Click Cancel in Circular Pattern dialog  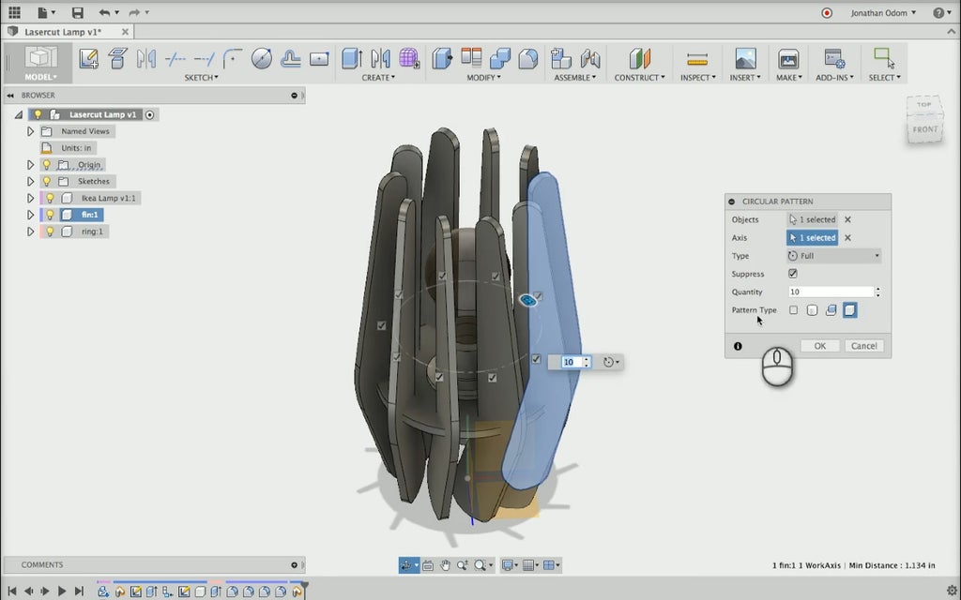(x=863, y=346)
